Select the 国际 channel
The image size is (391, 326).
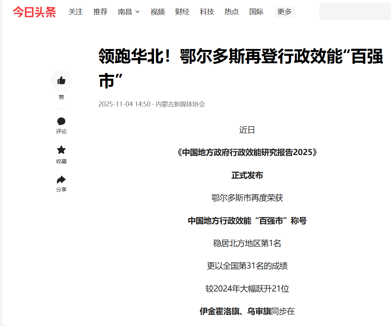tap(256, 12)
